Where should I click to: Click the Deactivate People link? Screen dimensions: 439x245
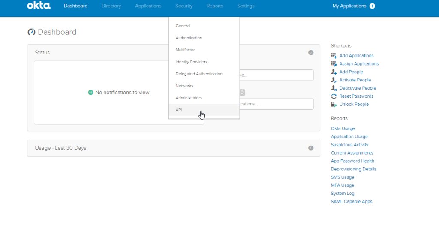pyautogui.click(x=358, y=88)
